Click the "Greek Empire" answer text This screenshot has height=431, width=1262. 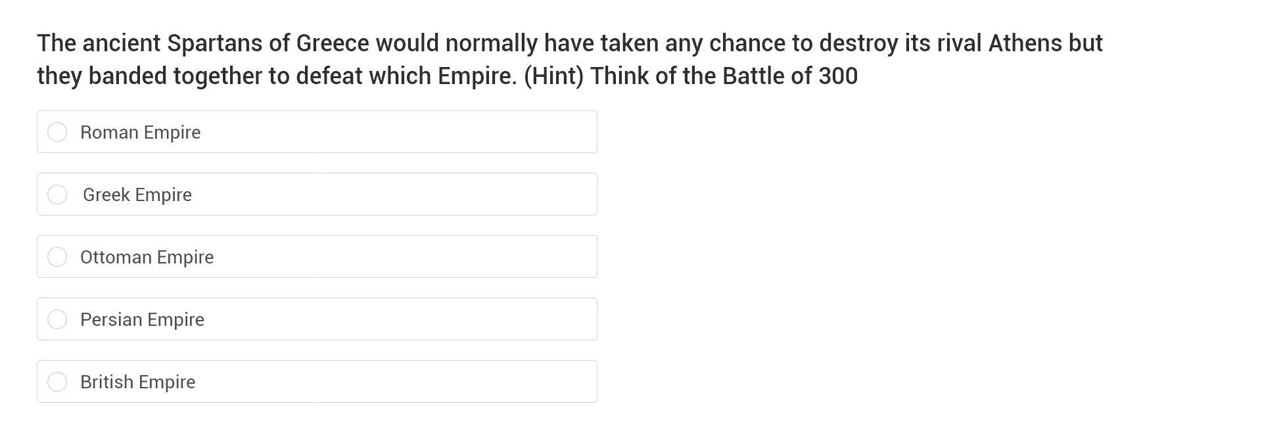point(137,194)
